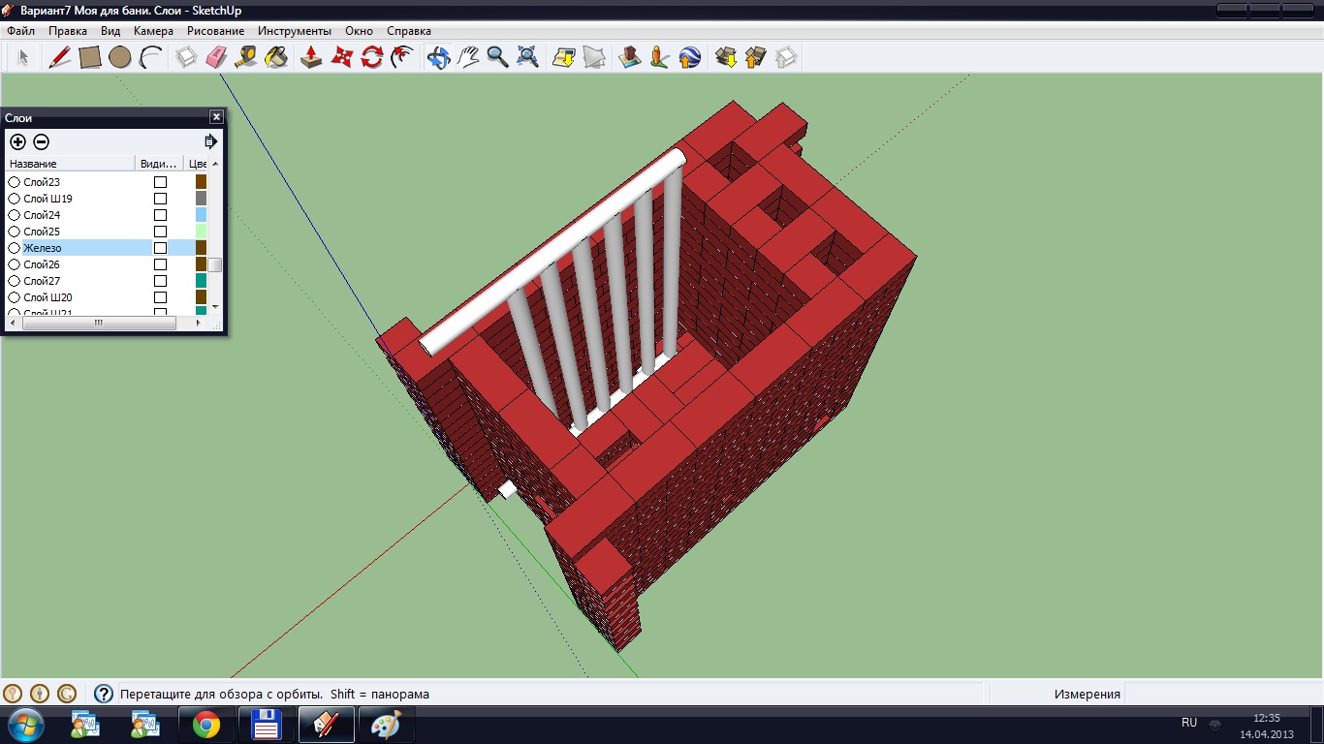Choose the Paint Bucket tool

click(276, 57)
